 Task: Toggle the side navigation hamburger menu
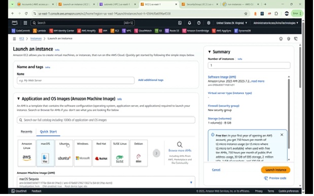14,39
